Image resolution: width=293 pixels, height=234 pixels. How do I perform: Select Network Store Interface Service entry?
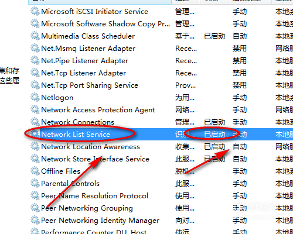tap(161, 159)
